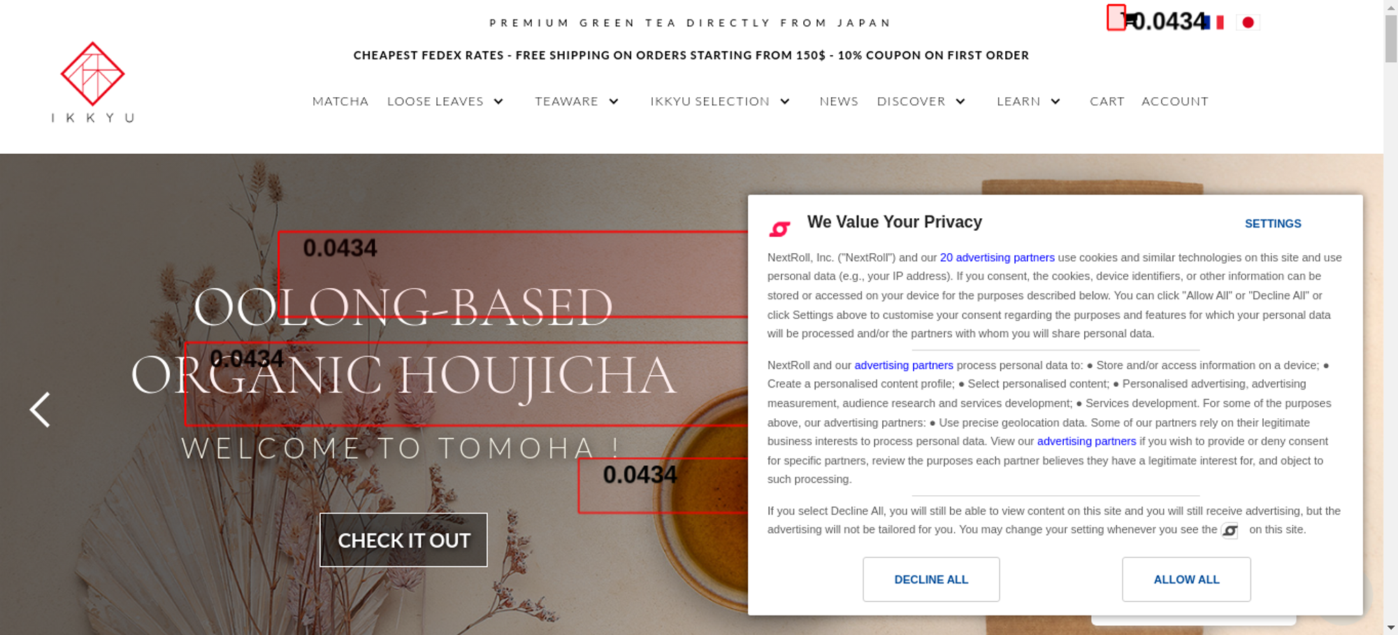Open the Matcha menu item
Screen dimensions: 1398x635
click(x=340, y=101)
